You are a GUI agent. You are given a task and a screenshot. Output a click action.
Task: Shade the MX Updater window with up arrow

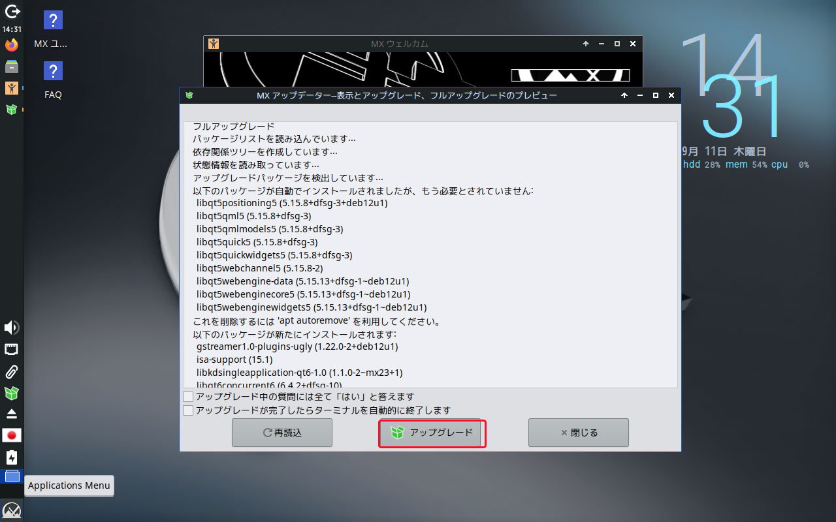click(624, 95)
